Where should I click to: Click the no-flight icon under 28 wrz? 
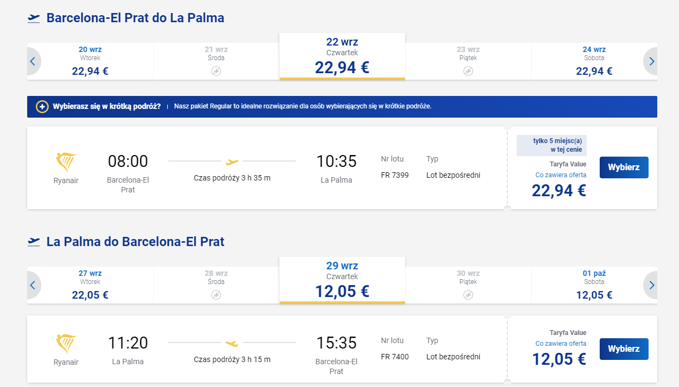coord(216,295)
